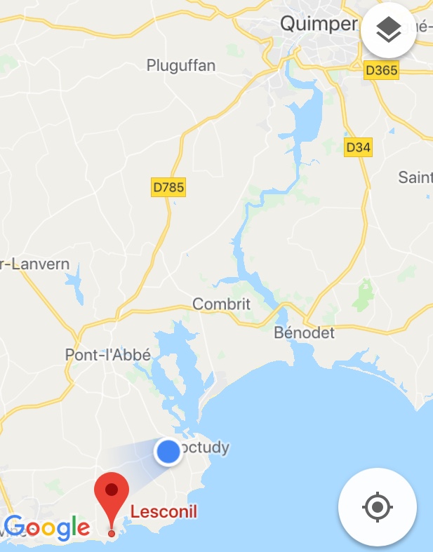Screen dimensions: 433x552
Task: Click the green park area east of Bénodet
Action: pyautogui.click(x=364, y=295)
